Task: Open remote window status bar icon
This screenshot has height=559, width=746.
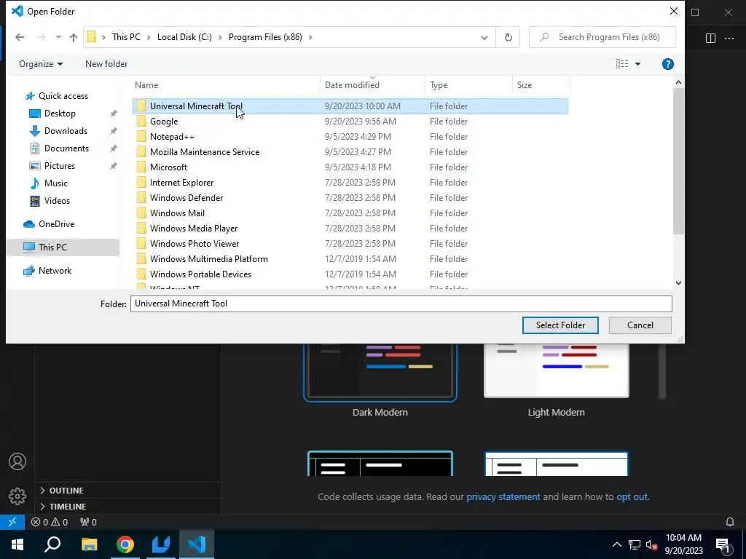Action: click(12, 522)
